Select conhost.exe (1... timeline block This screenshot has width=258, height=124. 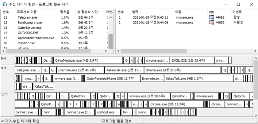click(80, 112)
